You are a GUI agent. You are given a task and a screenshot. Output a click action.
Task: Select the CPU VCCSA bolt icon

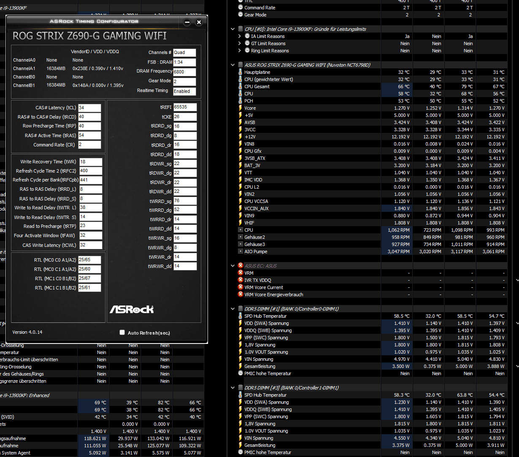pos(241,201)
